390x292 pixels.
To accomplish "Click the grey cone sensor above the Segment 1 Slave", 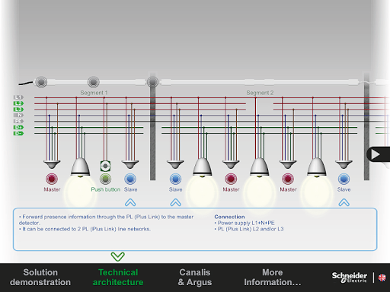I will tap(130, 164).
